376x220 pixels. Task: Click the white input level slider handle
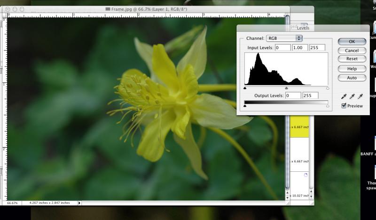(x=328, y=88)
